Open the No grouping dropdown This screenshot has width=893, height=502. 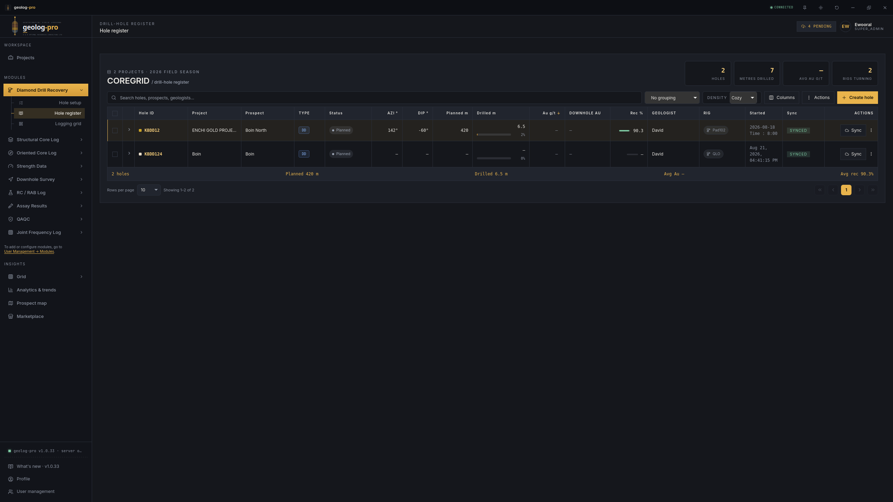[672, 98]
